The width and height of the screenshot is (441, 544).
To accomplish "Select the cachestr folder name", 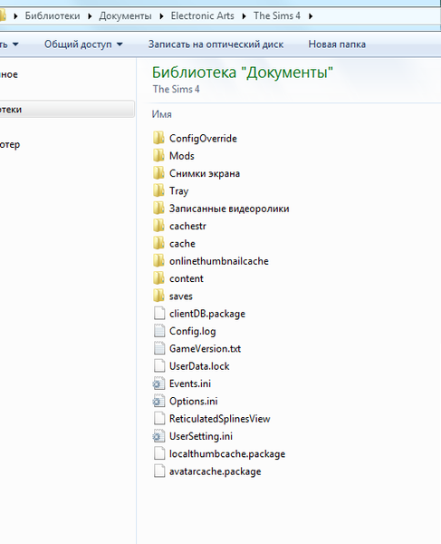I will click(x=187, y=226).
